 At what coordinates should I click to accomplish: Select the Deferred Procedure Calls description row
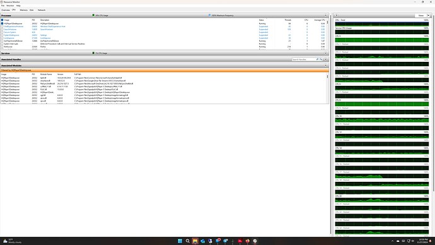[x=62, y=44]
